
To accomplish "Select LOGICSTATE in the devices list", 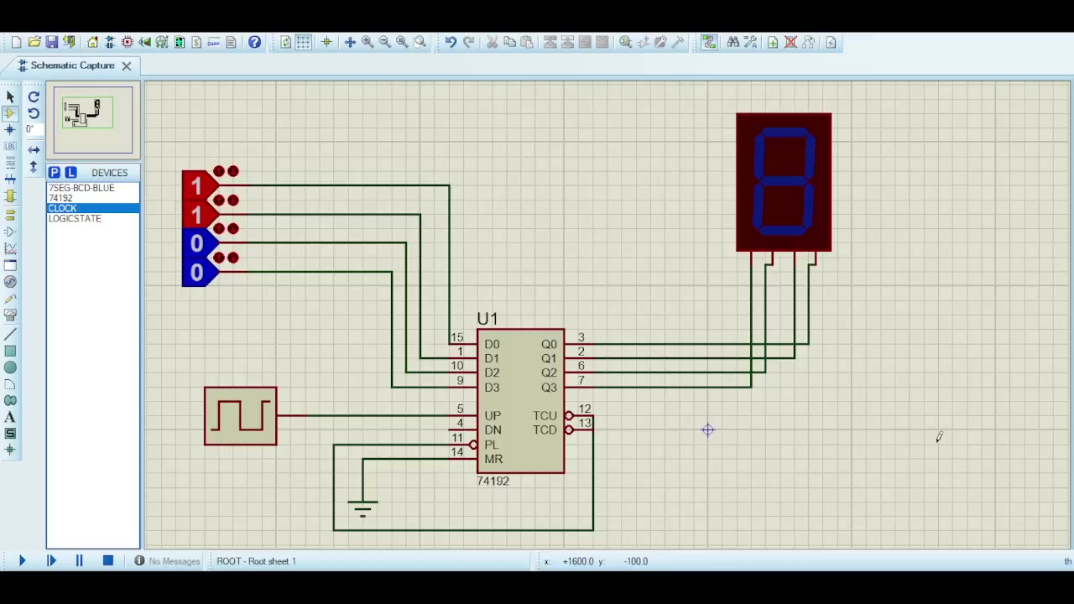I will click(75, 218).
